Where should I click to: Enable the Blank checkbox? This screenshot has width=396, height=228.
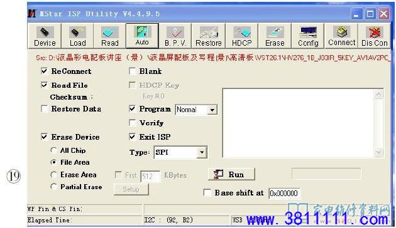pyautogui.click(x=132, y=71)
